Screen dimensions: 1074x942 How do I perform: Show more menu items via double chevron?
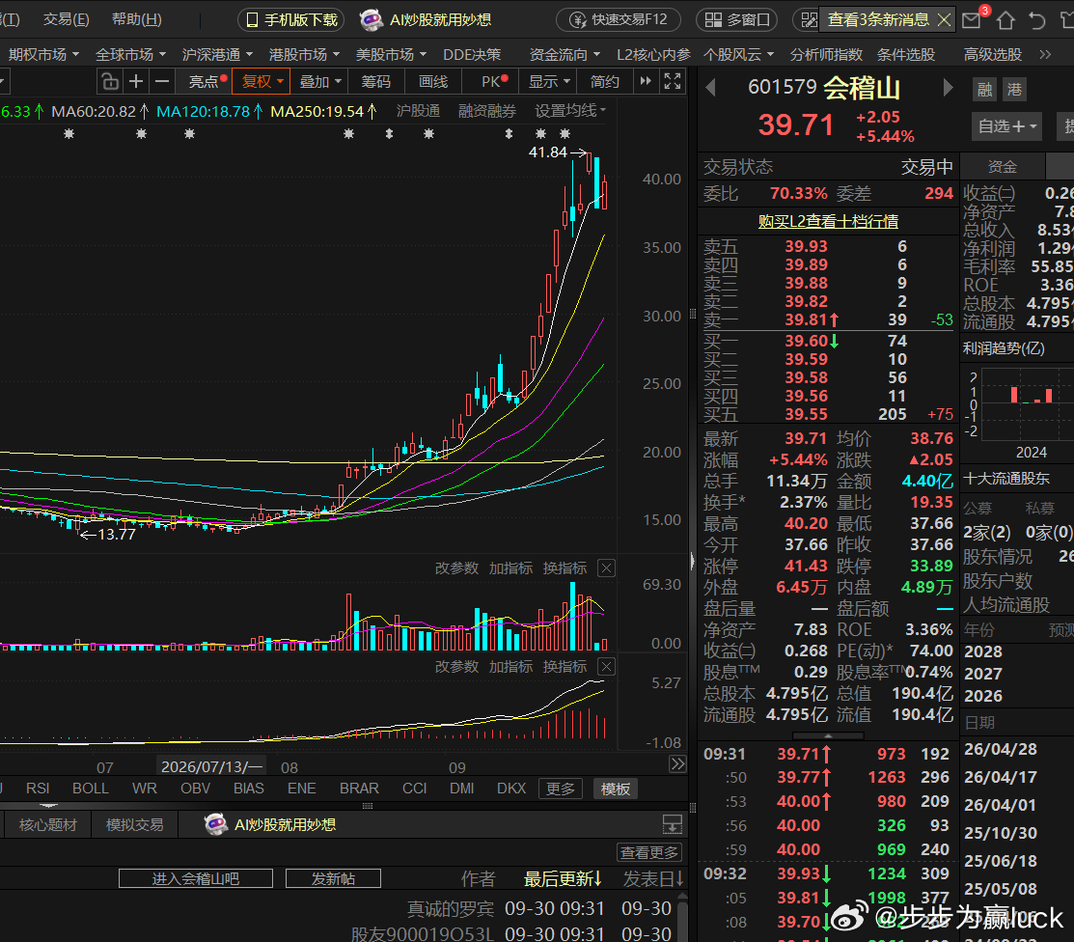[1044, 54]
